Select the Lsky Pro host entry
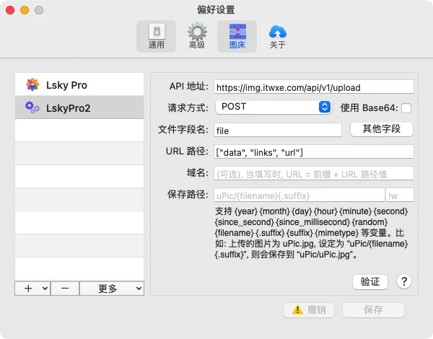433x339 pixels. [79, 84]
